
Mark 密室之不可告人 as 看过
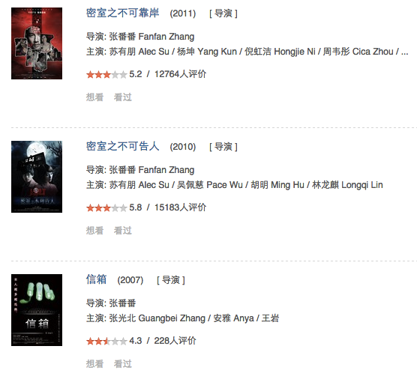tap(122, 231)
